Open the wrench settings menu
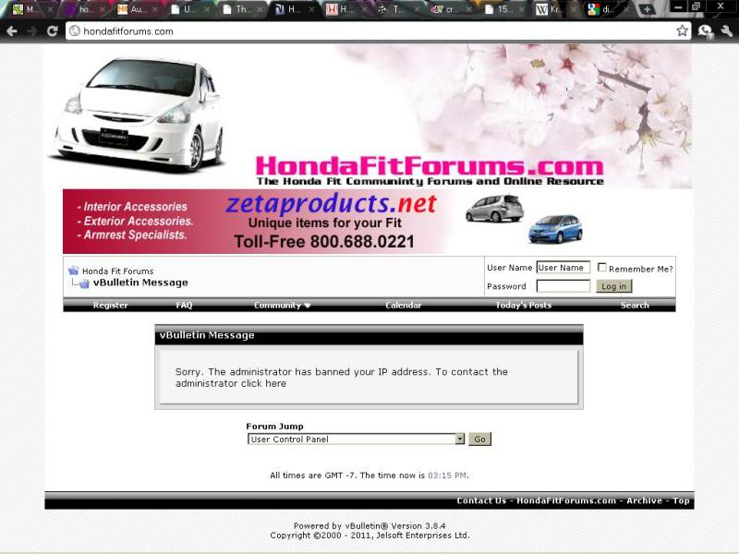 [x=726, y=31]
